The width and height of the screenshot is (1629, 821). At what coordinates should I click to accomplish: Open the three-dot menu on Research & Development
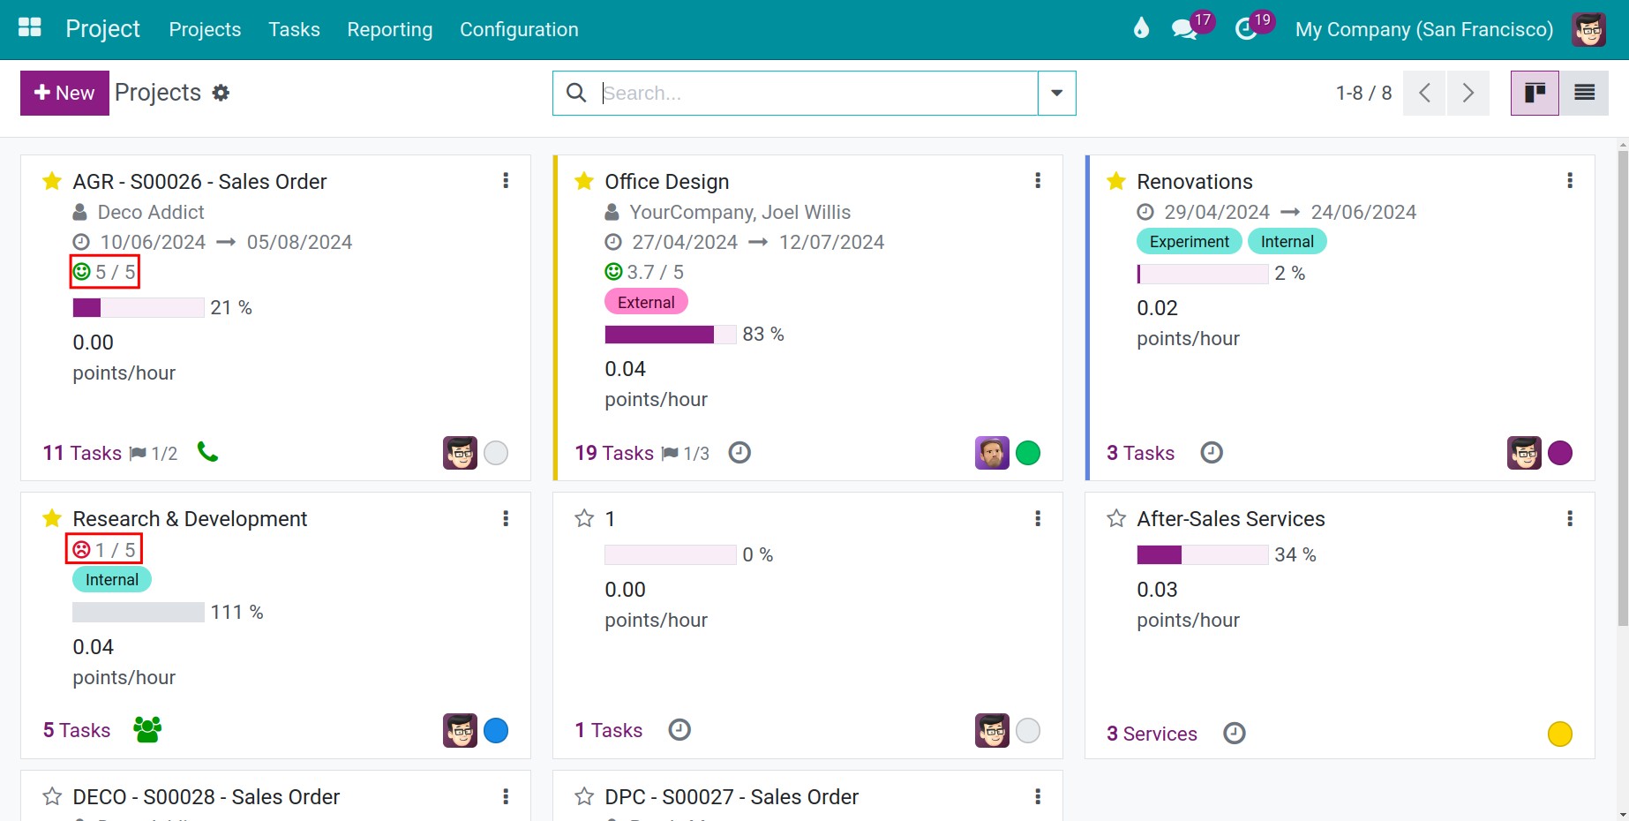(x=506, y=518)
